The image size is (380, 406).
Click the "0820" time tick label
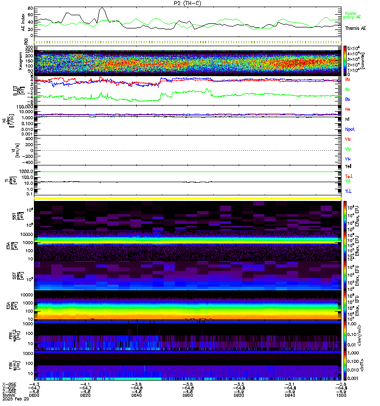[x=85, y=395]
